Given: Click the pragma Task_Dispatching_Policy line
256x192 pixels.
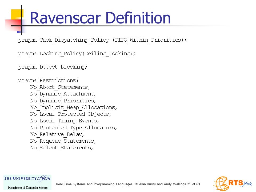Looking at the screenshot, I should coord(102,40).
